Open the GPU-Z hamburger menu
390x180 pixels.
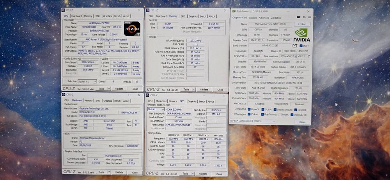(x=309, y=17)
